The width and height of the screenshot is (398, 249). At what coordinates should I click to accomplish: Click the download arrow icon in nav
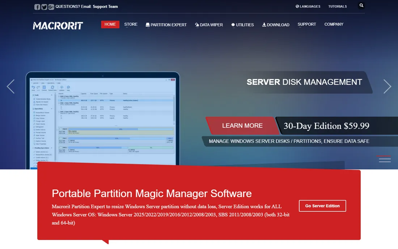point(264,25)
